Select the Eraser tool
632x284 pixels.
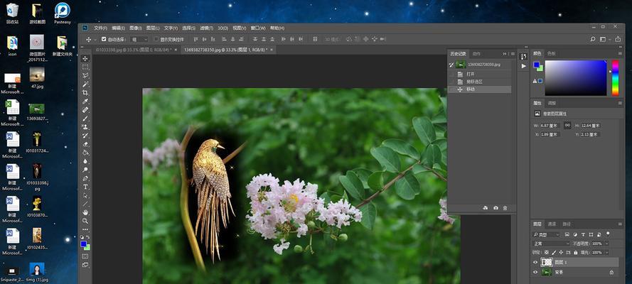click(x=85, y=144)
